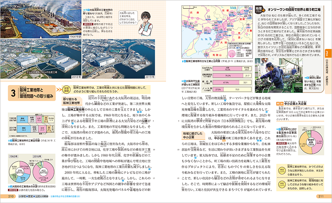The image size is (332, 203).
Task: Click the テレビの薄型パネルの生産工場 photo label
Action: pyautogui.click(x=42, y=72)
